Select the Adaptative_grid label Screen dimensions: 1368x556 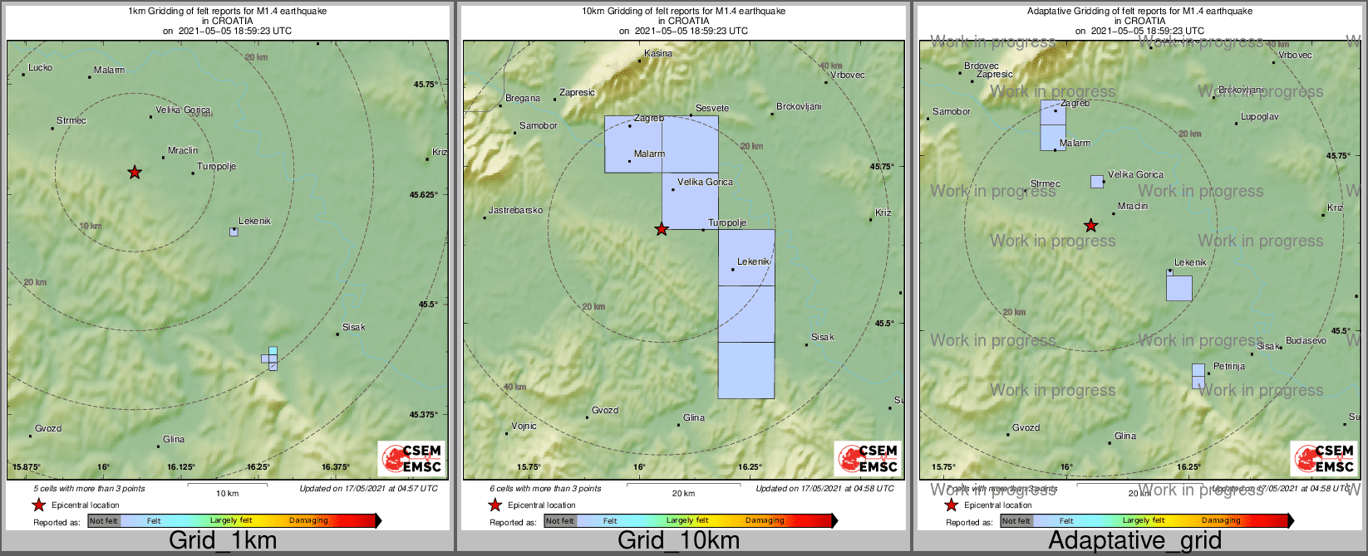pos(1134,541)
